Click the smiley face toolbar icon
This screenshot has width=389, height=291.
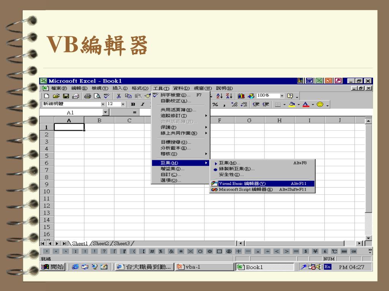tap(320, 105)
